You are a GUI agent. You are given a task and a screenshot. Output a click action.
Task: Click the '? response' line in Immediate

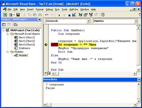click(x=55, y=85)
